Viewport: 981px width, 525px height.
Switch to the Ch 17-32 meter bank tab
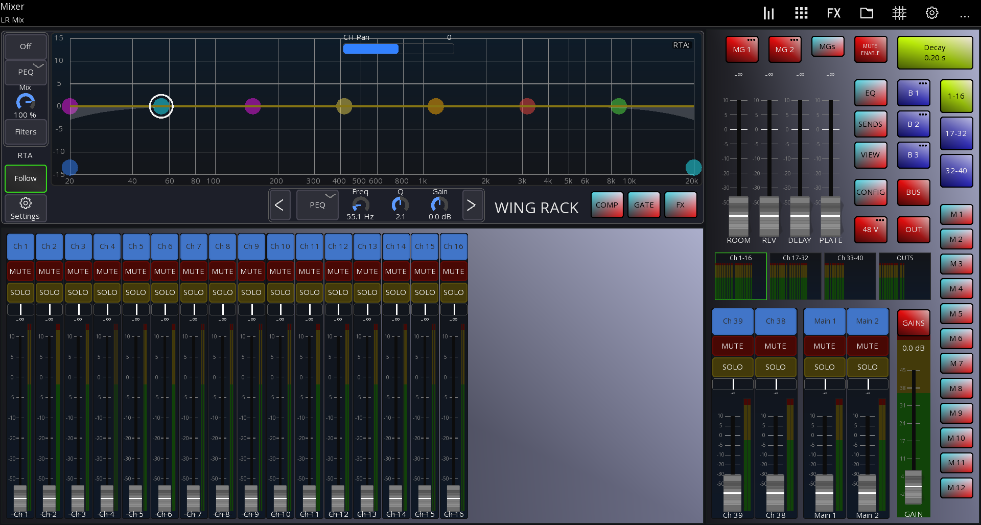[796, 276]
